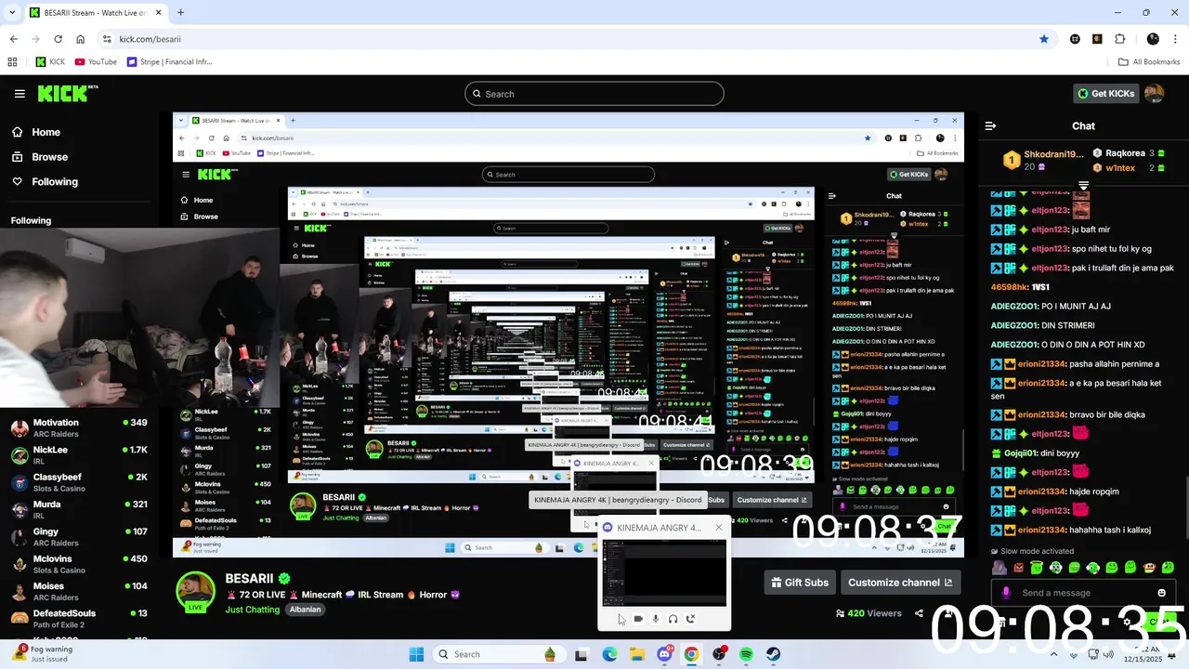Mute microphone in Discord popup
This screenshot has height=669, width=1189.
click(x=656, y=619)
